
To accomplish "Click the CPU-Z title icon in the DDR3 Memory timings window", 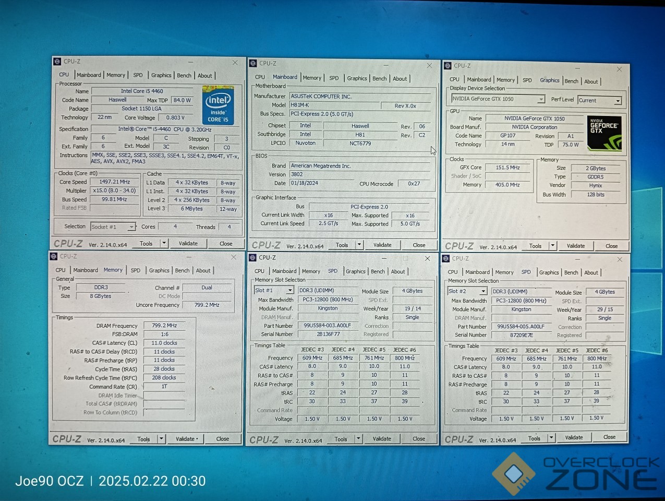I will pos(54,256).
